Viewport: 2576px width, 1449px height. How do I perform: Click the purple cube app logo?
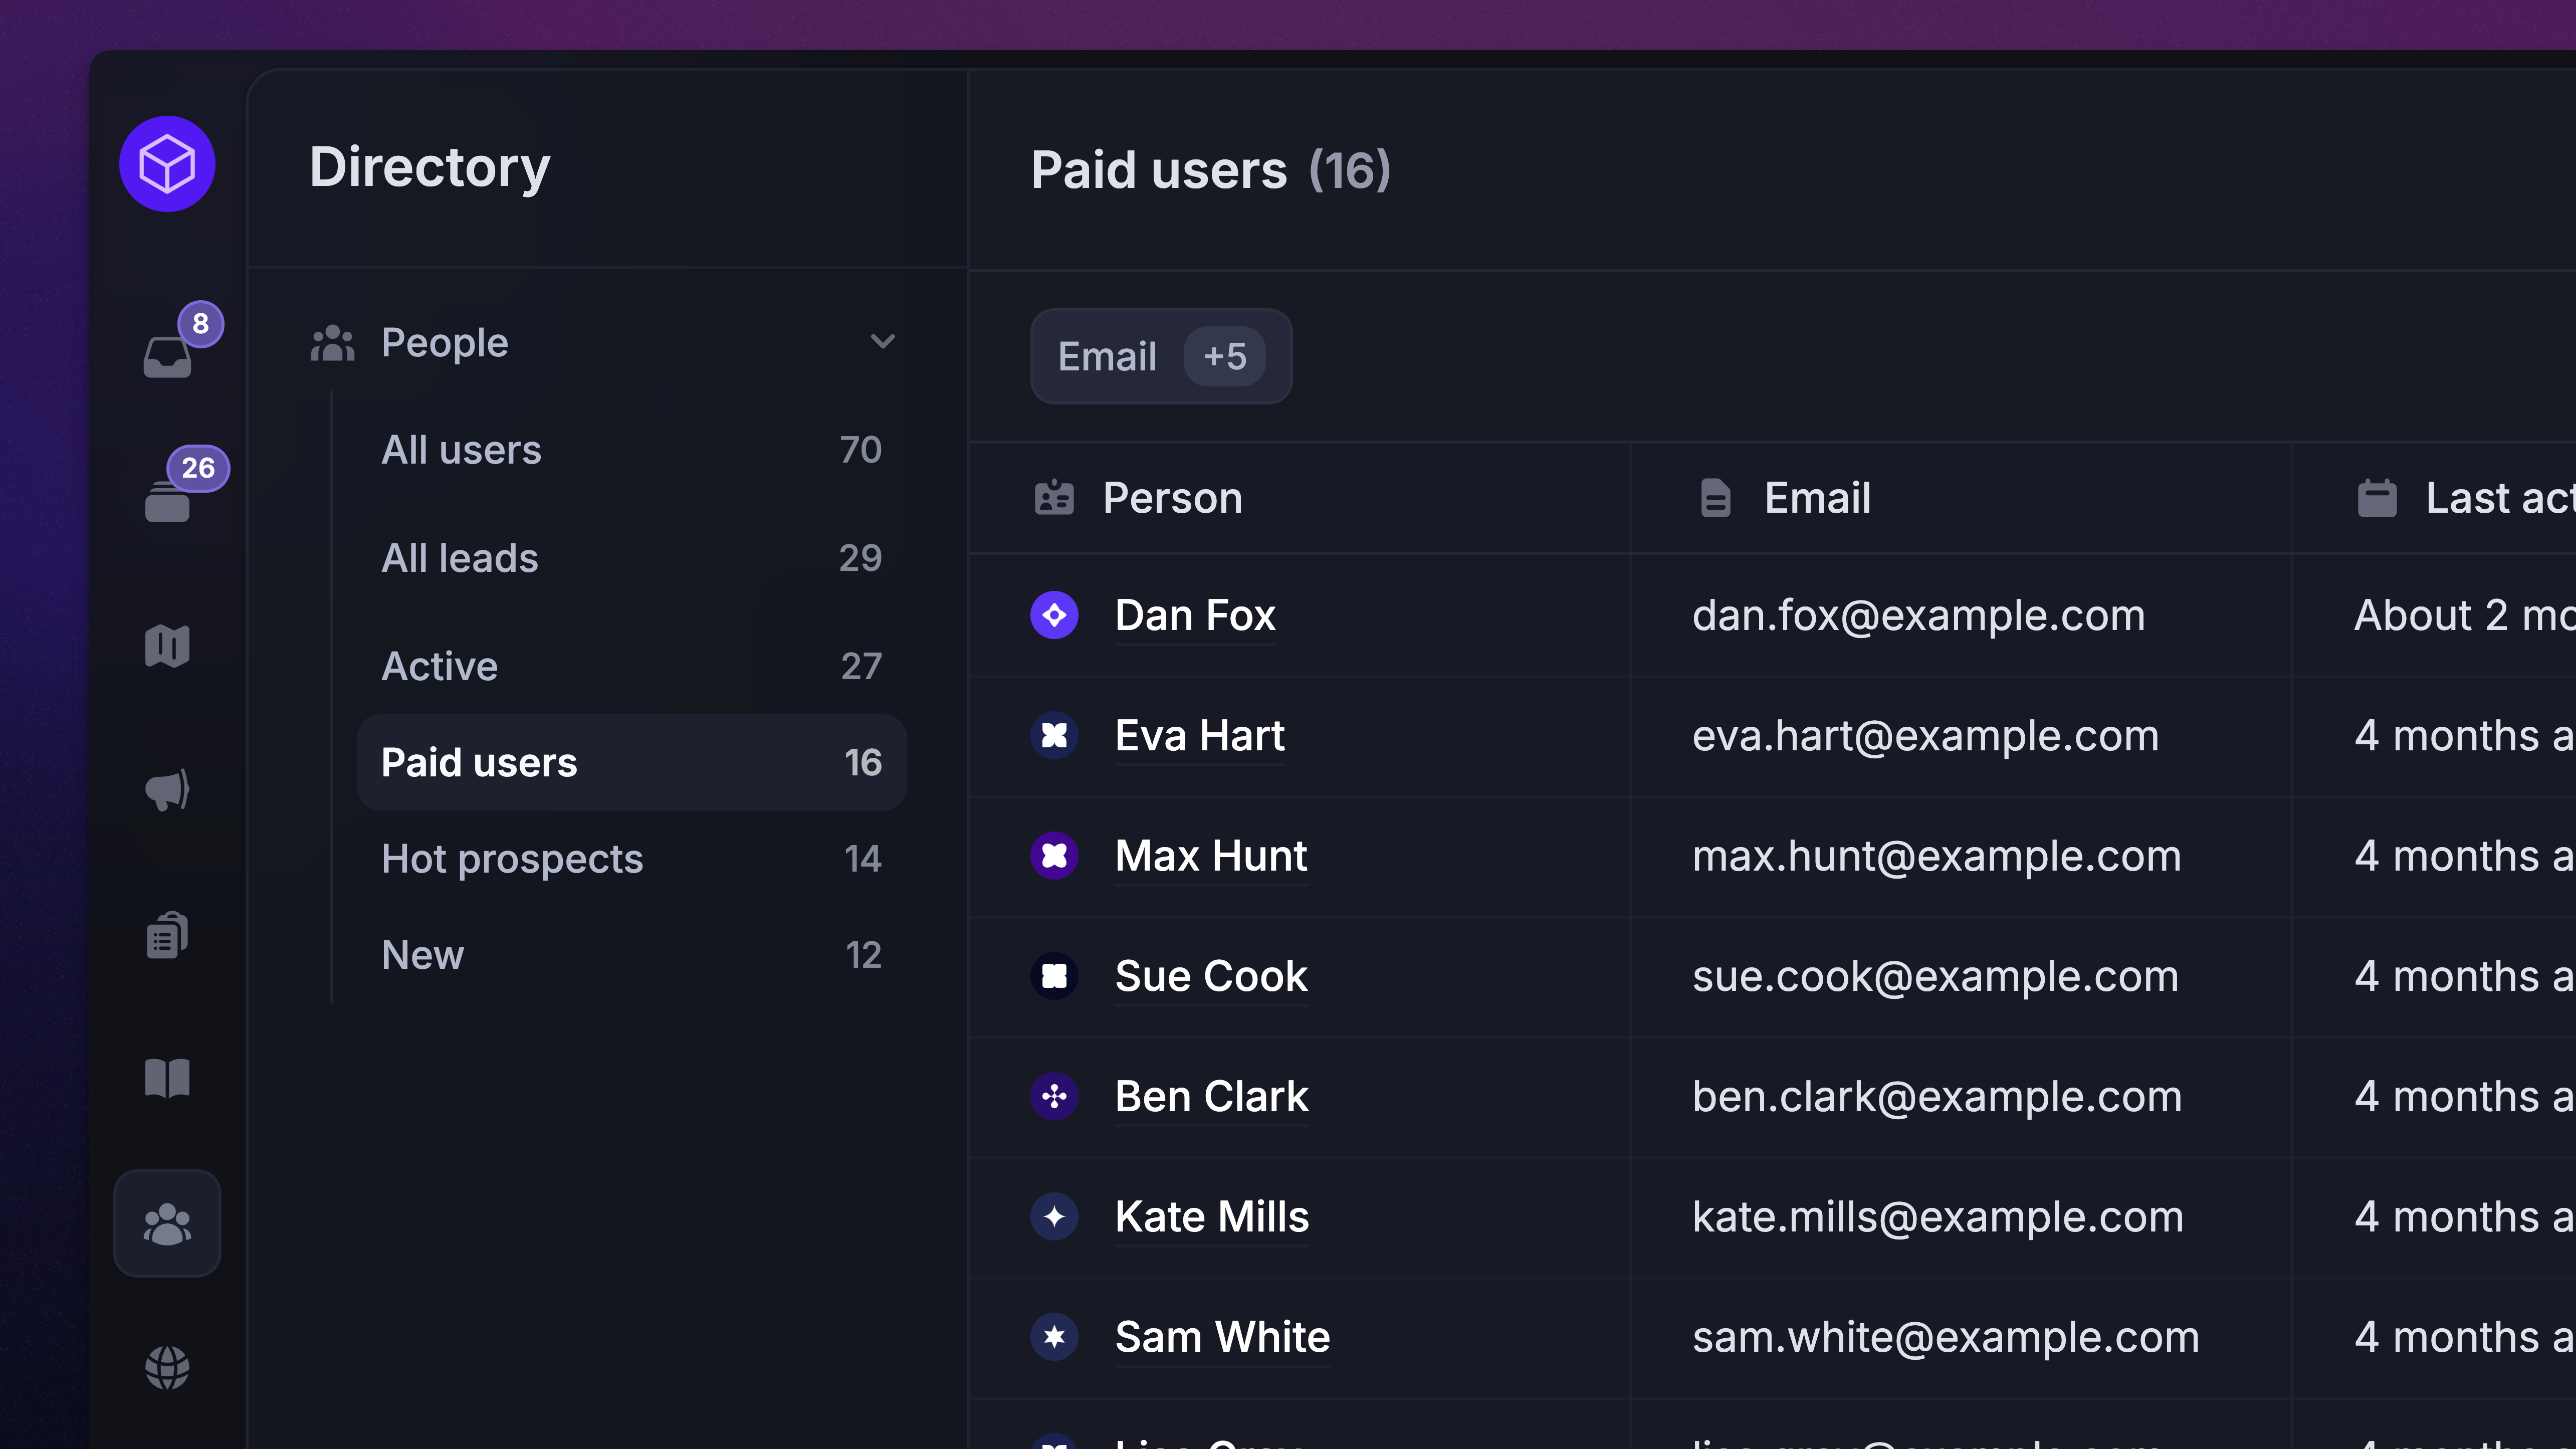(x=167, y=164)
